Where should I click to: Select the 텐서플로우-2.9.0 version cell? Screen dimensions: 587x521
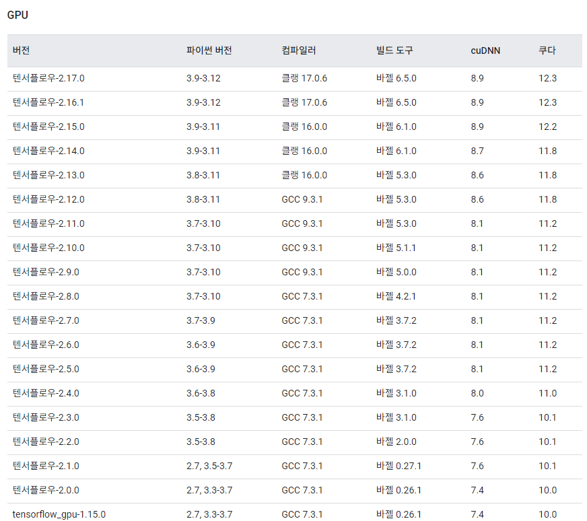point(46,272)
